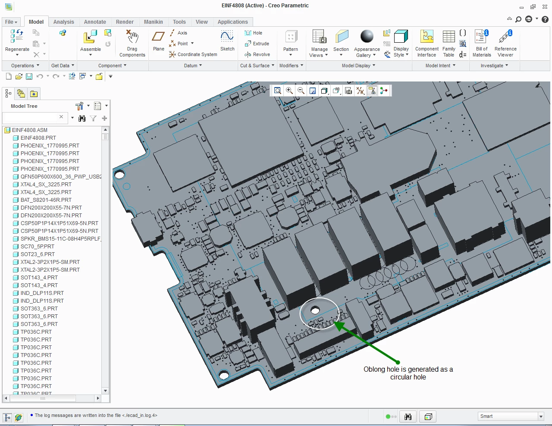Image resolution: width=552 pixels, height=426 pixels.
Task: Click the Component Interface icon
Action: (427, 37)
